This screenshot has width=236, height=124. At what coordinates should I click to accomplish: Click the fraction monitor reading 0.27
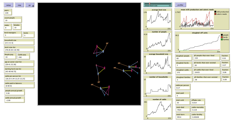[226, 64]
